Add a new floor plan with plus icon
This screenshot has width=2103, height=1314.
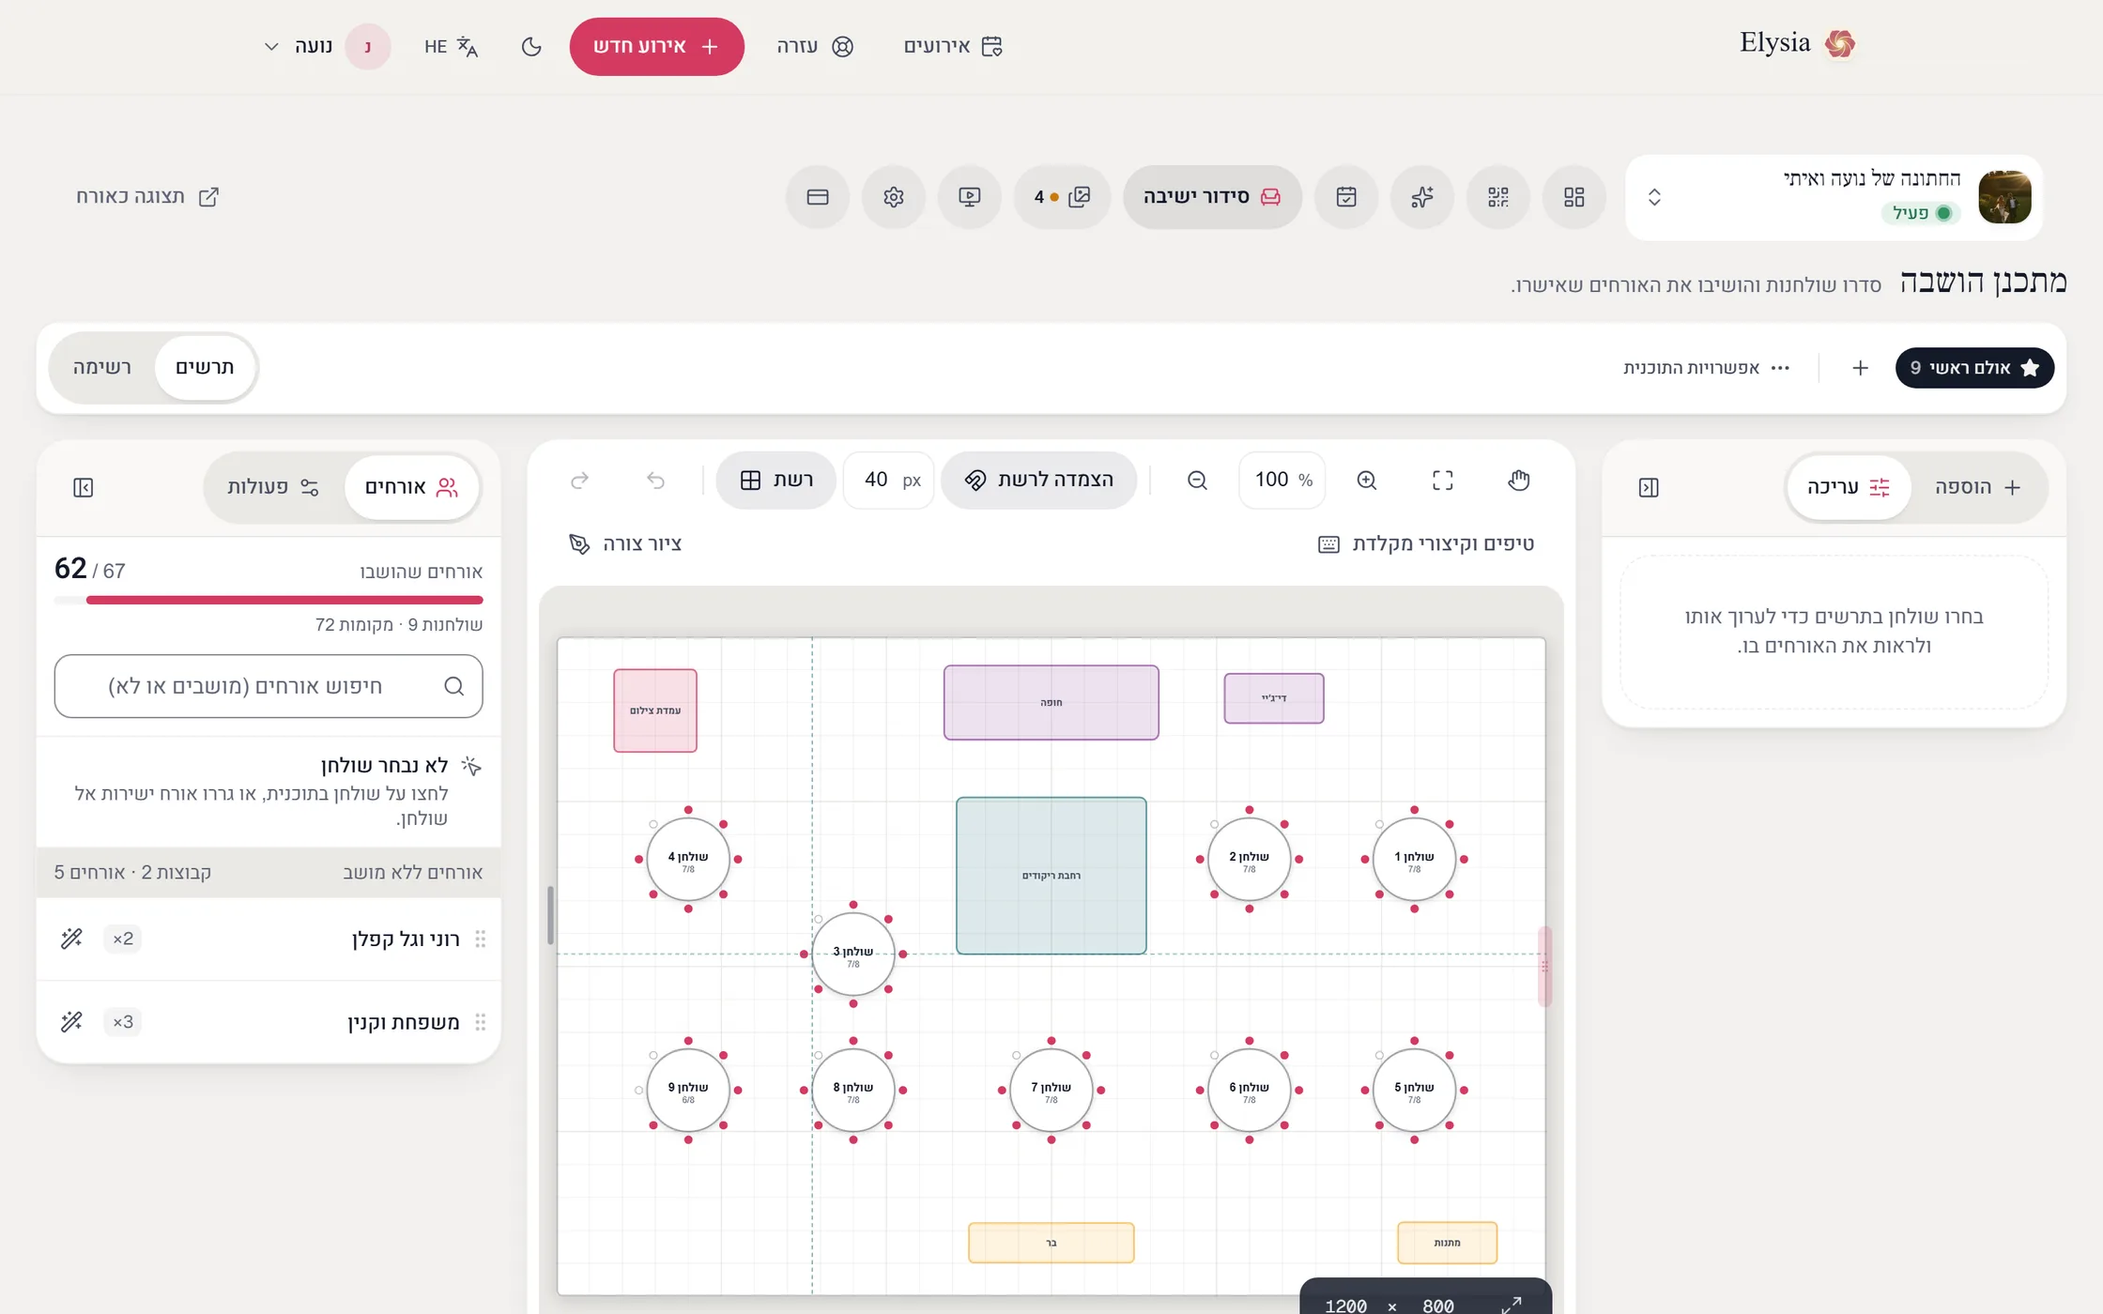pyautogui.click(x=1860, y=368)
